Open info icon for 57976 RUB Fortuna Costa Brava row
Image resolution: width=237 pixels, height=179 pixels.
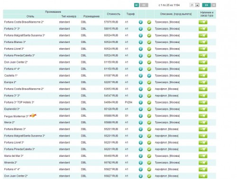click(141, 22)
